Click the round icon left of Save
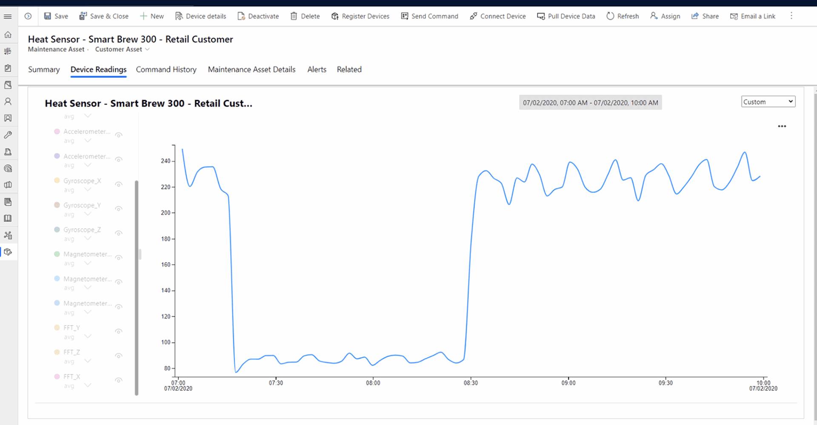This screenshot has height=425, width=817. [28, 16]
